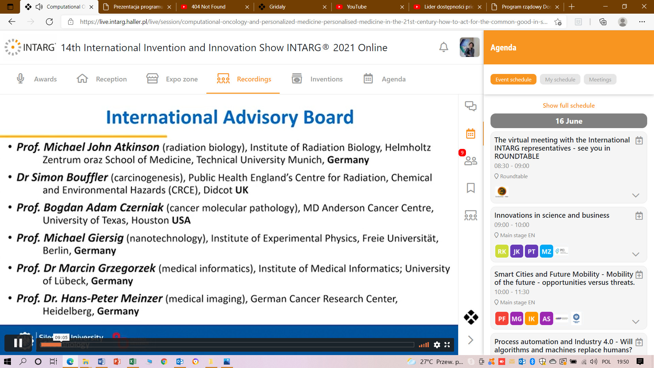
Task: Open Windows Start menu
Action: point(7,362)
